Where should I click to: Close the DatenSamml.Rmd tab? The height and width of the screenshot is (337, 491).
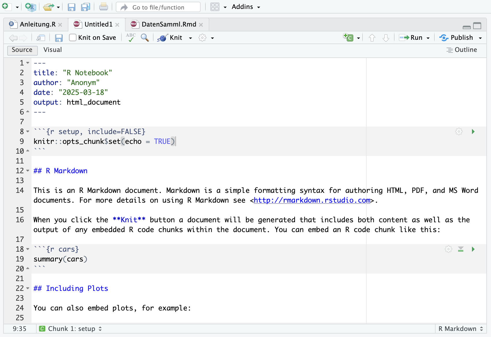201,25
